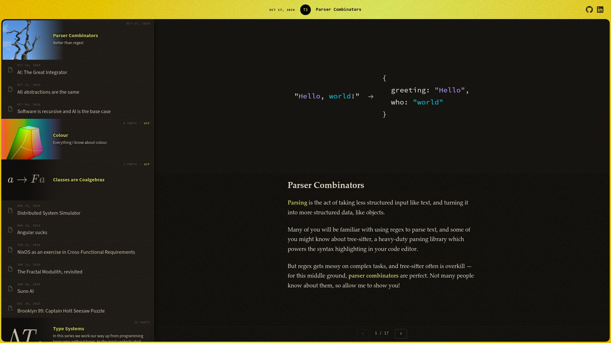The image size is (611, 343).
Task: Open The Fractal Modulith, revisited post
Action: (50, 272)
